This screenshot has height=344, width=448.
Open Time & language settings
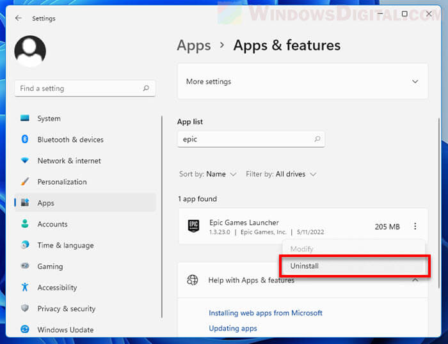85,245
